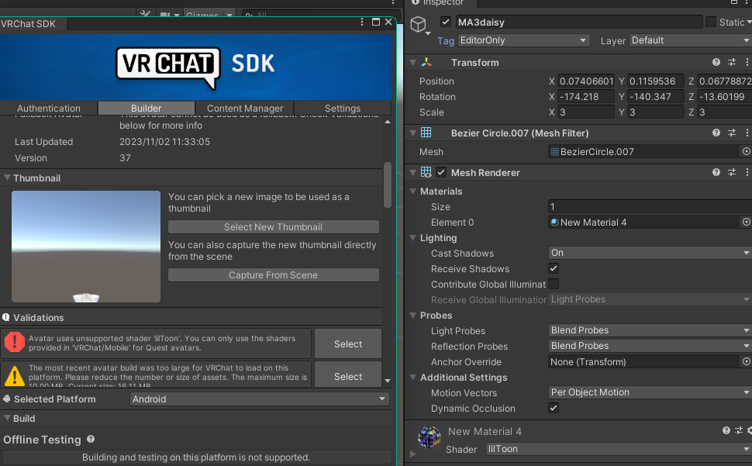Click the Mesh Renderer component icon
Image resolution: width=752 pixels, height=466 pixels.
(426, 172)
